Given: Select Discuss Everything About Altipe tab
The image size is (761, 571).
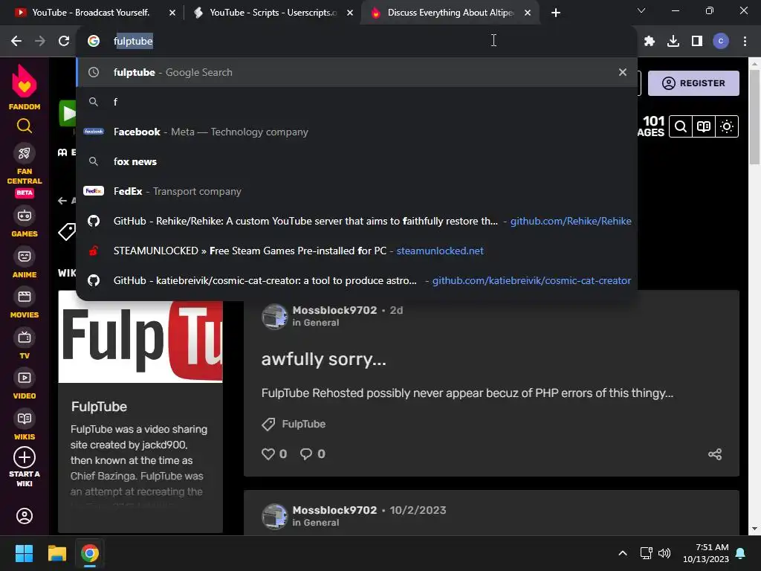Looking at the screenshot, I should [x=450, y=13].
